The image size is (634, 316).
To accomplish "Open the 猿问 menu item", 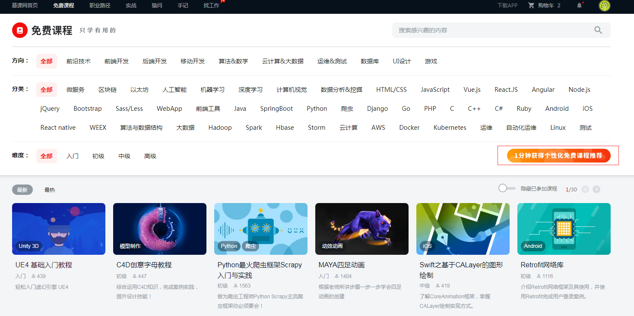I will click(156, 6).
